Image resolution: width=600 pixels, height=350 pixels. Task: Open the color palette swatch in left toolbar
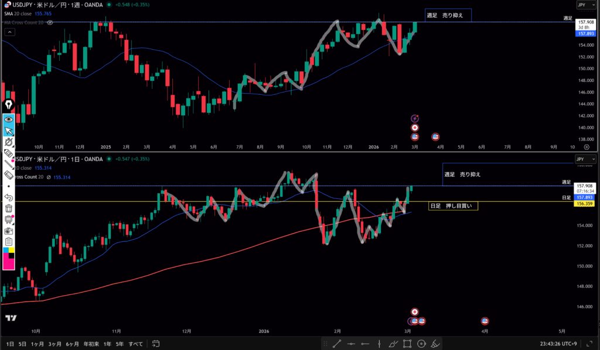pyautogui.click(x=9, y=258)
